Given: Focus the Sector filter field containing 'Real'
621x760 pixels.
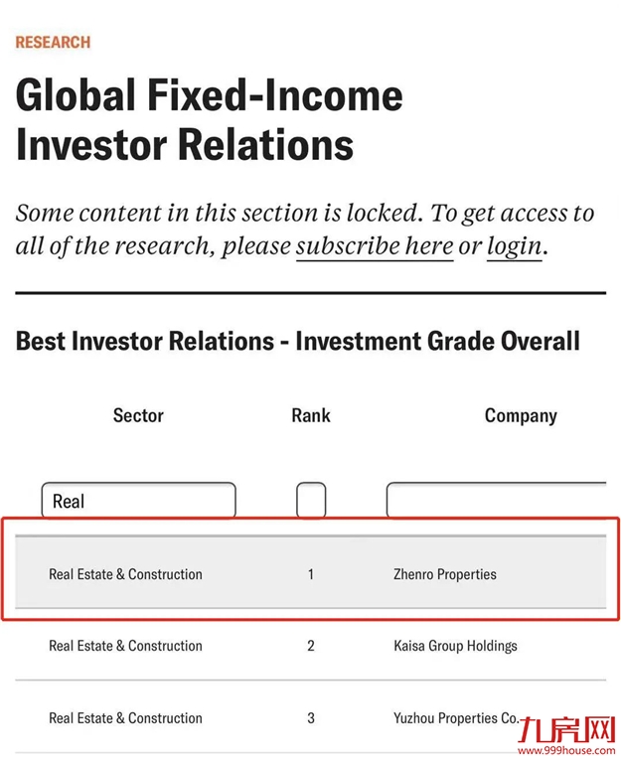Looking at the screenshot, I should click(138, 501).
